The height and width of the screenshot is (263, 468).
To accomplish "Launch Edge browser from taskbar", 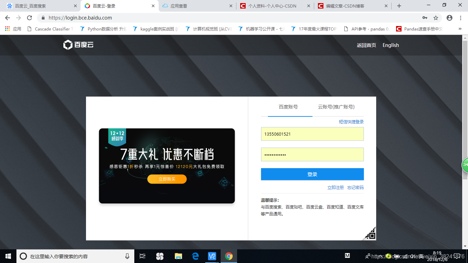I will 196,256.
